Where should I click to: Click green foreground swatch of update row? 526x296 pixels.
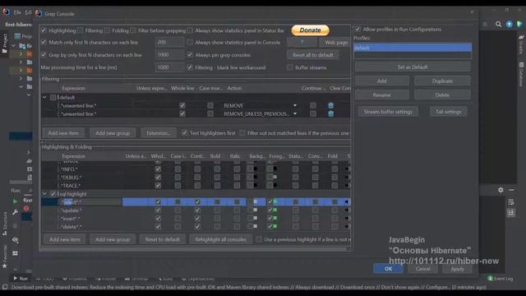(x=275, y=210)
